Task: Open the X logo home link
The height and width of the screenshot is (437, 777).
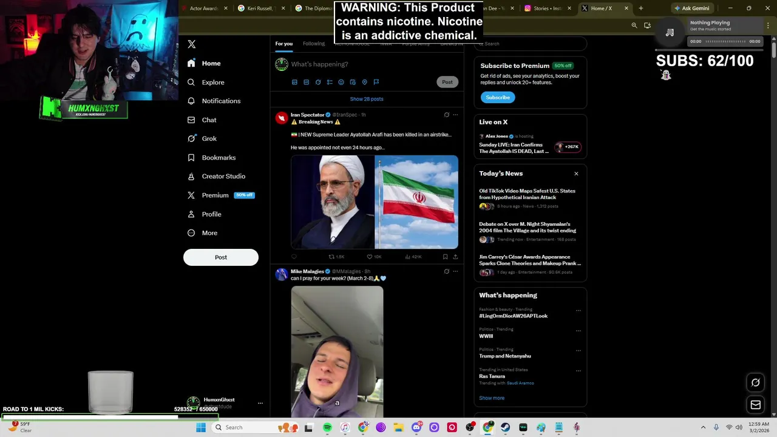Action: coord(192,44)
